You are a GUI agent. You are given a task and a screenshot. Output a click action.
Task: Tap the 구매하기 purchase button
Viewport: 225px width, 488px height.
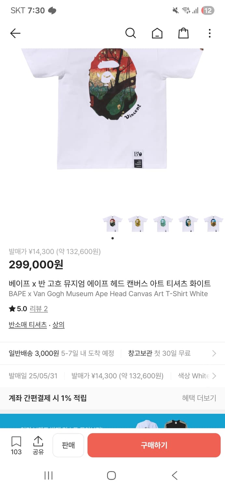point(153,445)
